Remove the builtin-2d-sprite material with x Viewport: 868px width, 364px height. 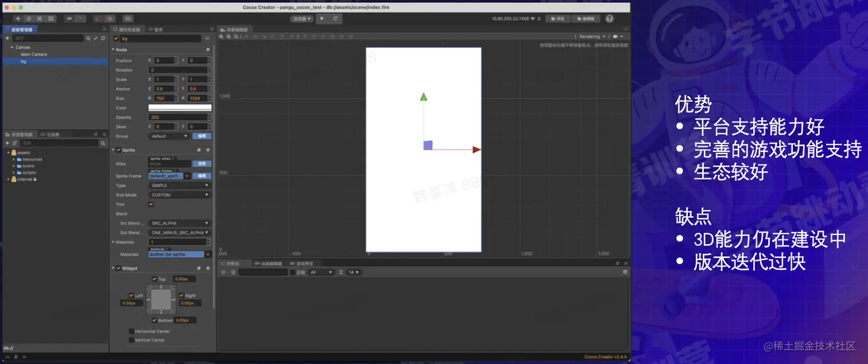click(x=208, y=254)
